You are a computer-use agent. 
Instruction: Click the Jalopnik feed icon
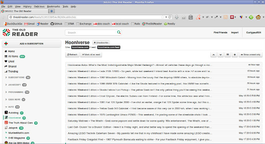coord(6,127)
